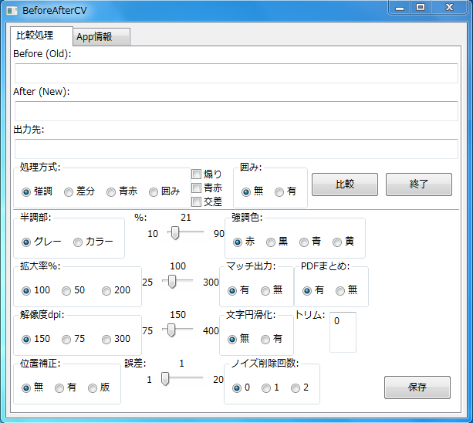Click the 比較 compare button
The width and height of the screenshot is (473, 423).
point(345,184)
